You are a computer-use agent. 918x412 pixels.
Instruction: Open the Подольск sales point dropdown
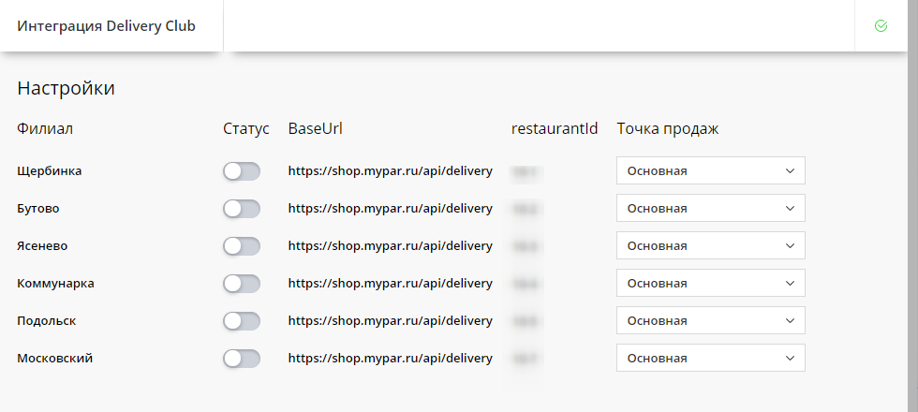point(710,321)
